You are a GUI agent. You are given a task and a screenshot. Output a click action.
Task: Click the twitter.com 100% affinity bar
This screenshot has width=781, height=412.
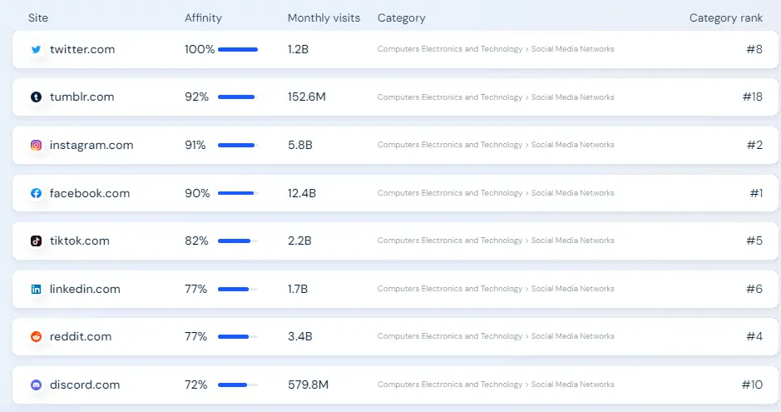pos(238,49)
